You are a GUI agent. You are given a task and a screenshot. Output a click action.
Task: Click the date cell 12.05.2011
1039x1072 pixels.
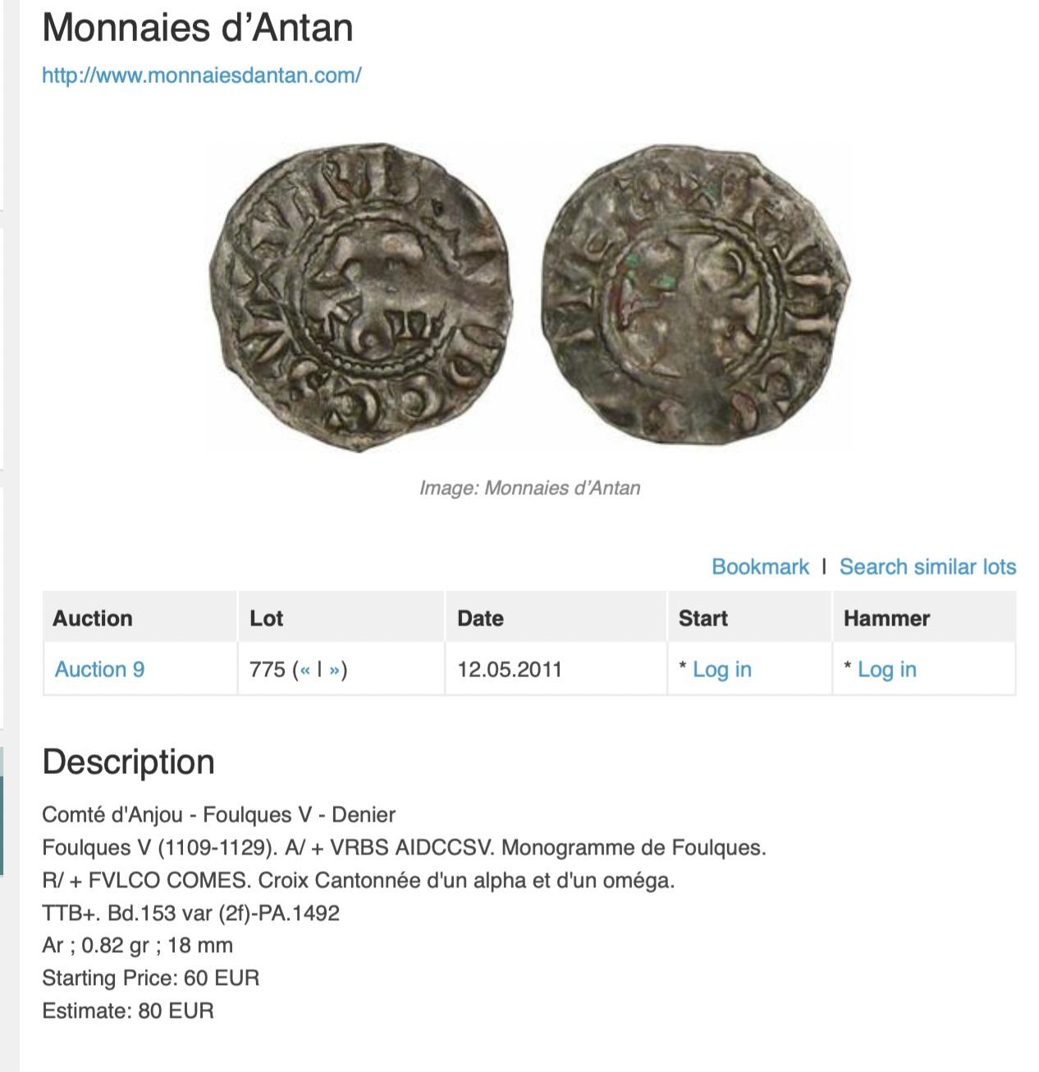coord(510,670)
